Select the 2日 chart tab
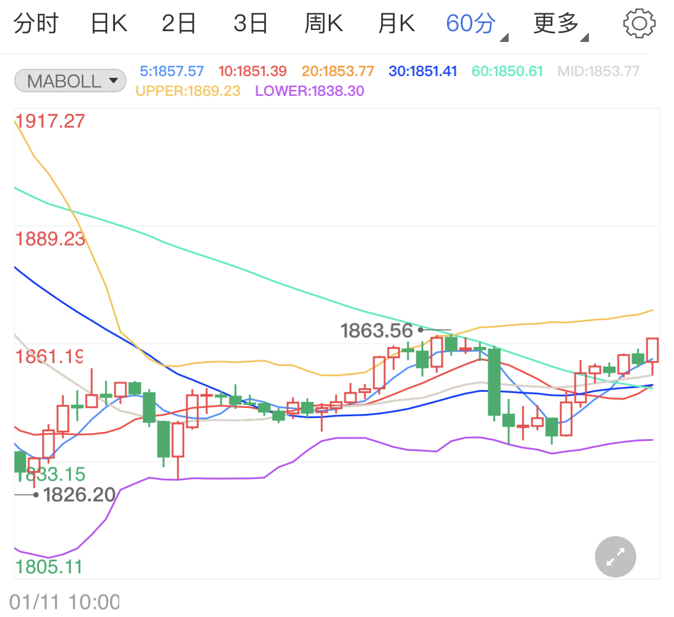The image size is (674, 617). tap(179, 23)
